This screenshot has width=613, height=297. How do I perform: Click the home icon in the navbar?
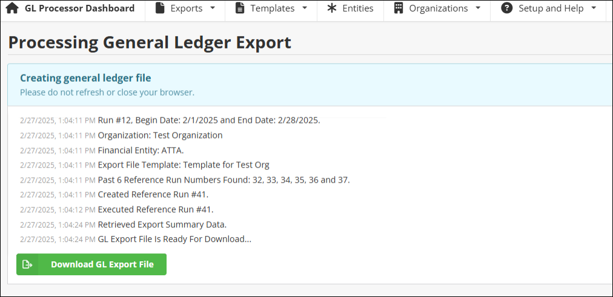click(12, 8)
